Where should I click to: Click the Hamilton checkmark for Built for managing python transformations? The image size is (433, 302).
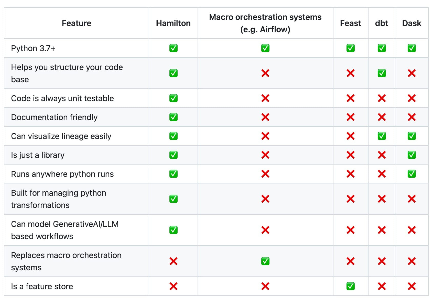pos(173,199)
